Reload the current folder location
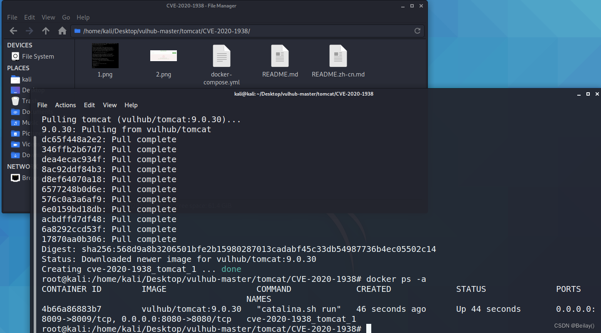 [417, 31]
